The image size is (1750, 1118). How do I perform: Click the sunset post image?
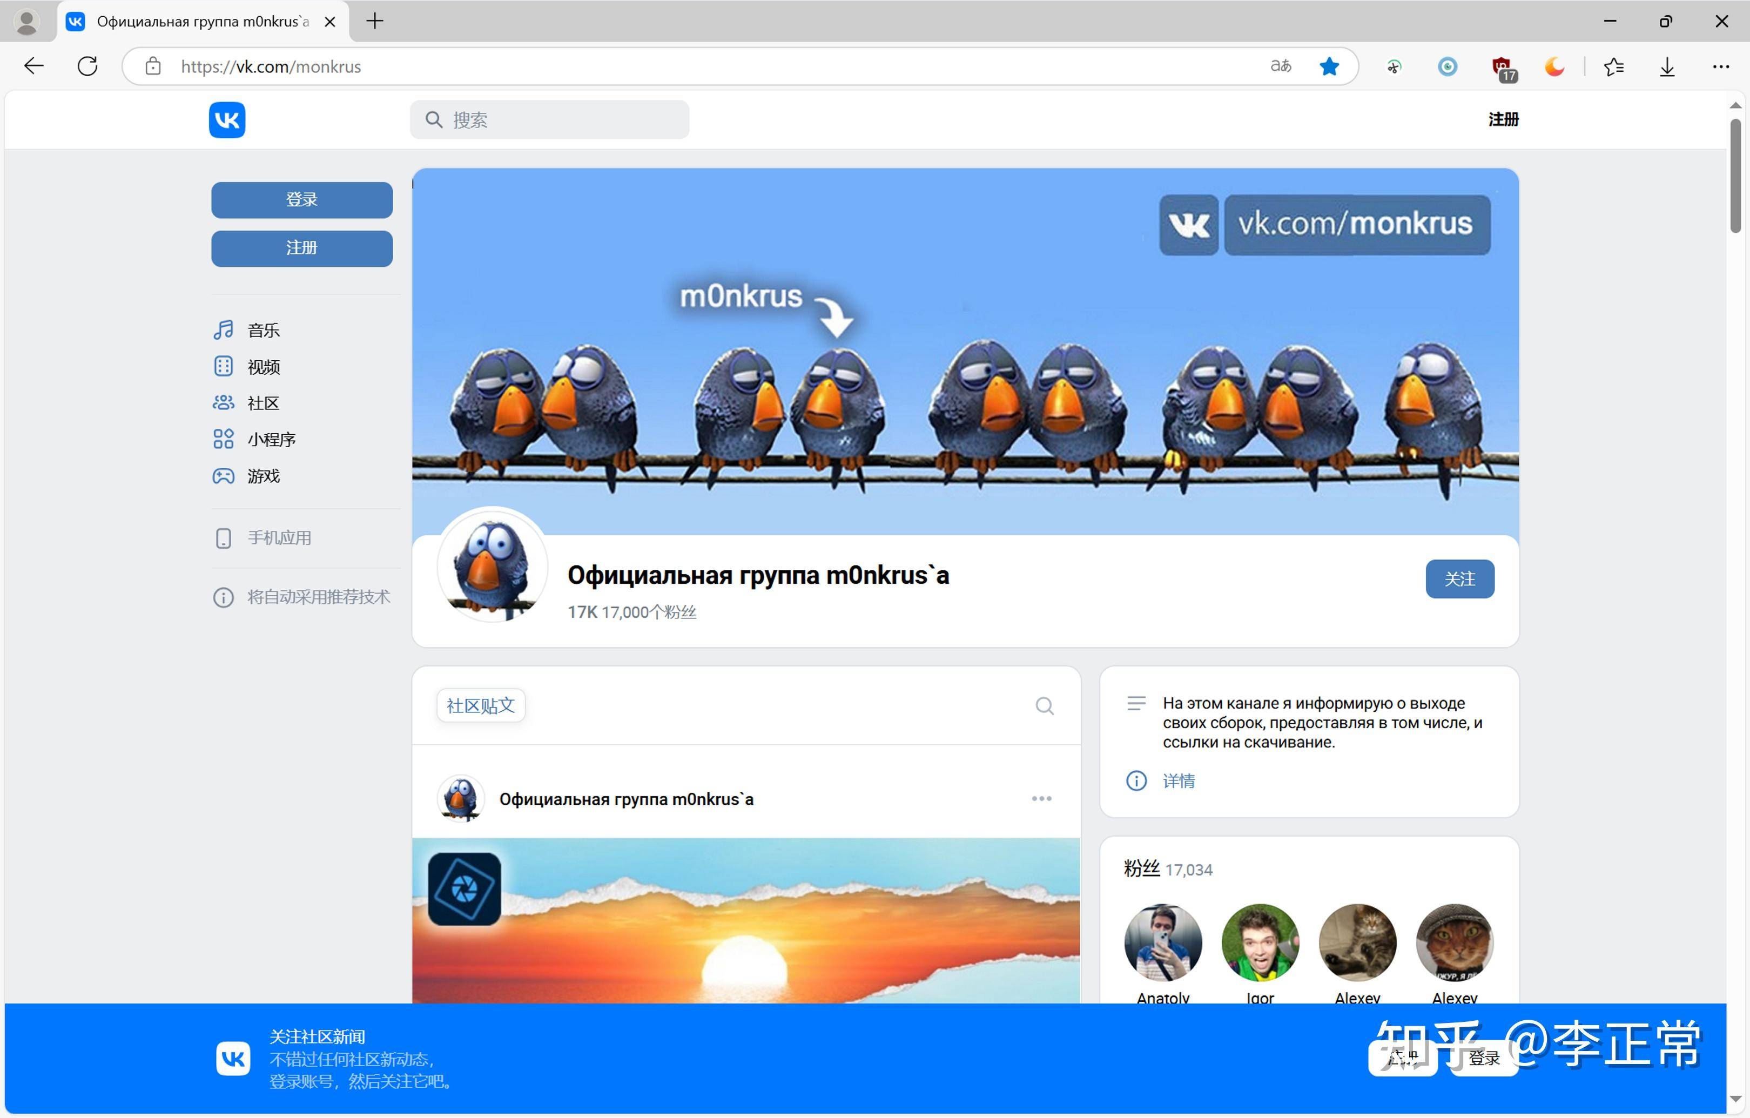point(745,920)
